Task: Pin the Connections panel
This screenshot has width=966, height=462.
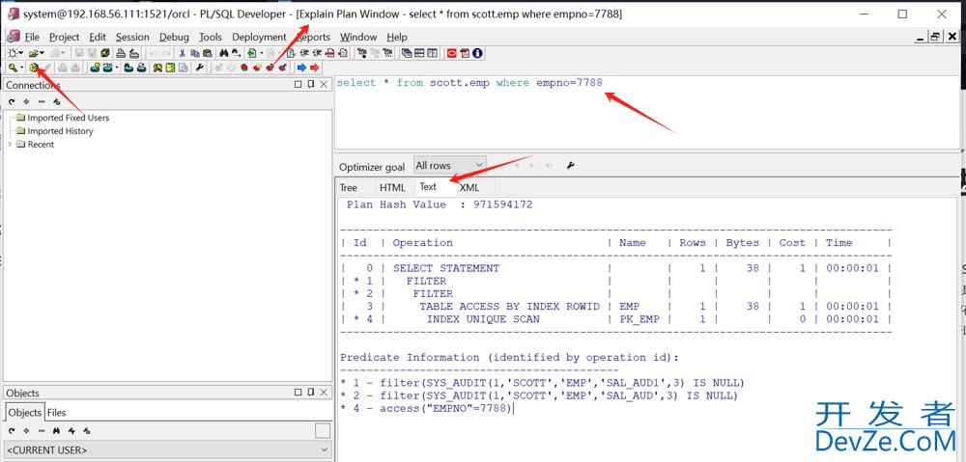Action: point(311,84)
